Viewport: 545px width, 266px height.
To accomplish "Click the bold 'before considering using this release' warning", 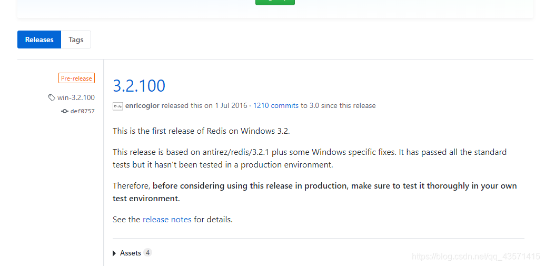I will (314, 192).
